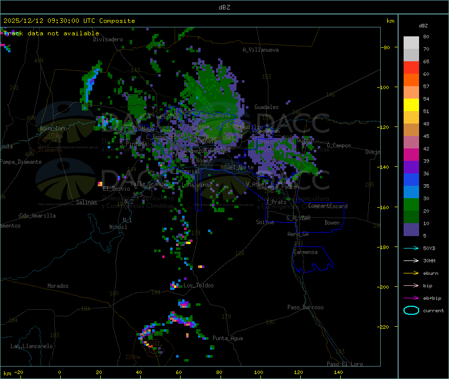This screenshot has height=379, width=449.
Task: Click the A_Villanueva map label
Action: (260, 50)
